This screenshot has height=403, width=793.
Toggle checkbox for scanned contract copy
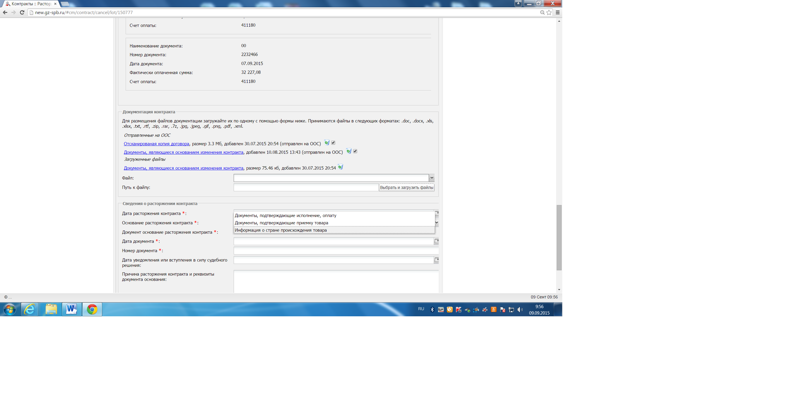pos(333,143)
